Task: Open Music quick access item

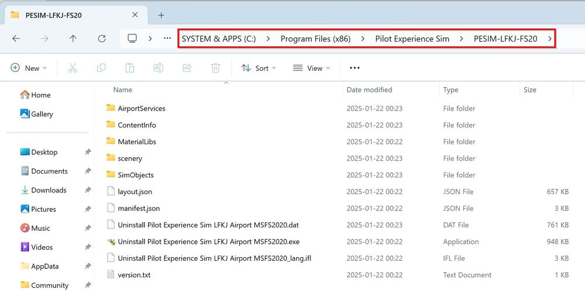Action: (x=35, y=228)
